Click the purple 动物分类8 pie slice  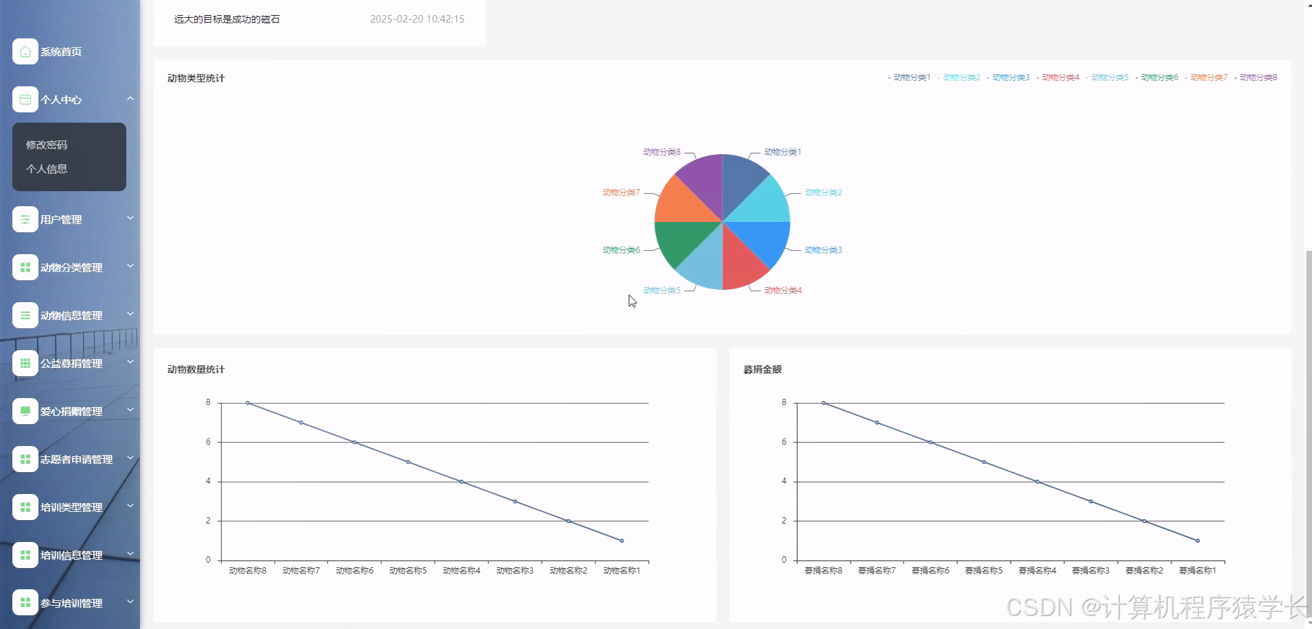705,182
